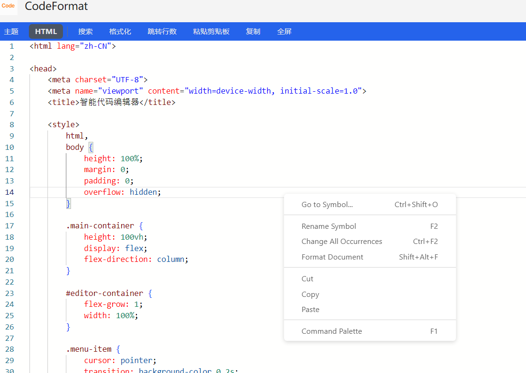Click the html lang="zh-CN" line
The height and width of the screenshot is (373, 526).
pos(73,46)
